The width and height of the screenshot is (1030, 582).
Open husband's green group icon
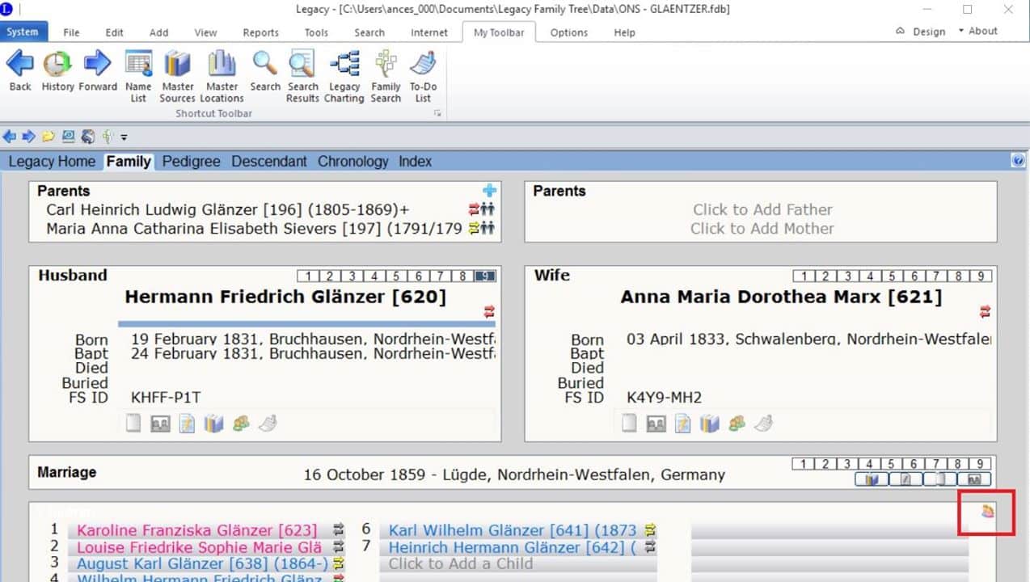coord(240,424)
